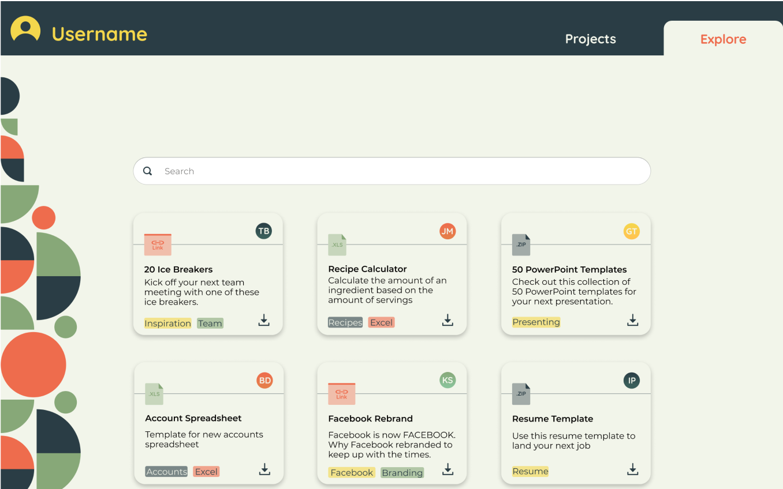Click the ZIP file icon on 50 PowerPoint Templates
The height and width of the screenshot is (489, 783).
(x=521, y=245)
